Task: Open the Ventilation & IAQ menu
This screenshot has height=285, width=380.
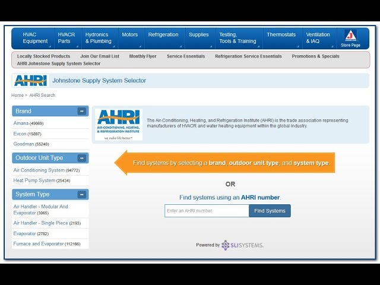Action: pyautogui.click(x=319, y=38)
